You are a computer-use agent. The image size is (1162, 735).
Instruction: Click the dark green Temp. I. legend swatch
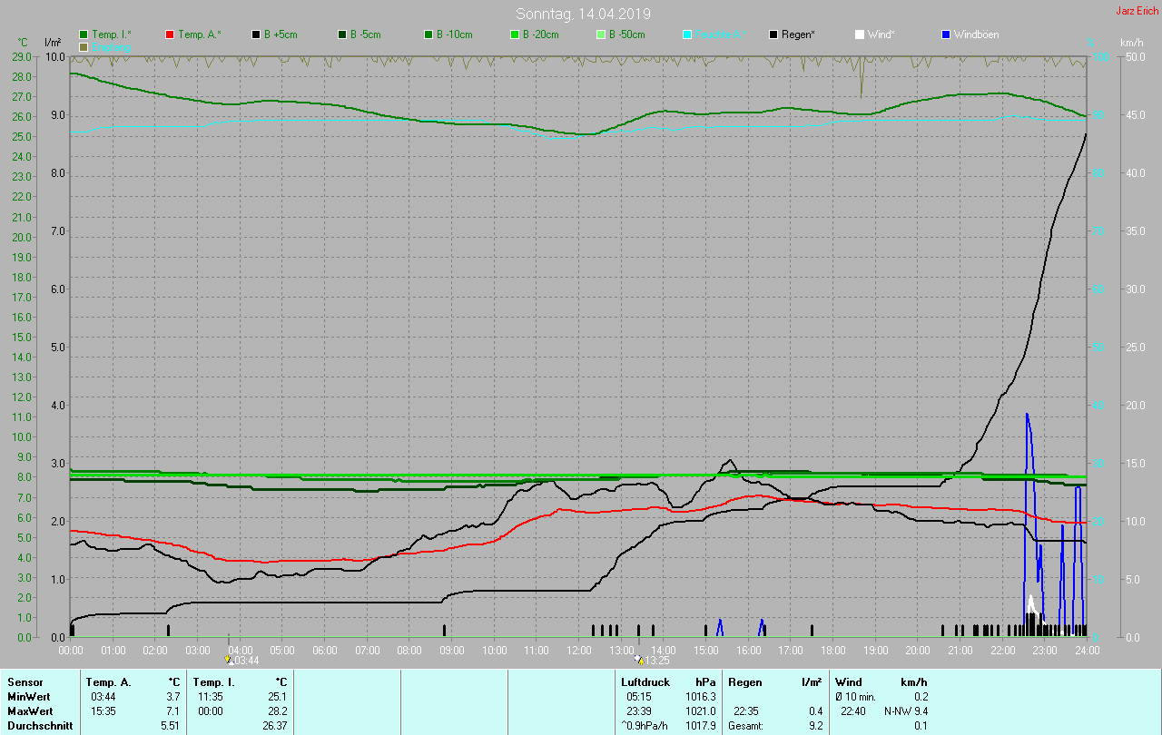84,34
